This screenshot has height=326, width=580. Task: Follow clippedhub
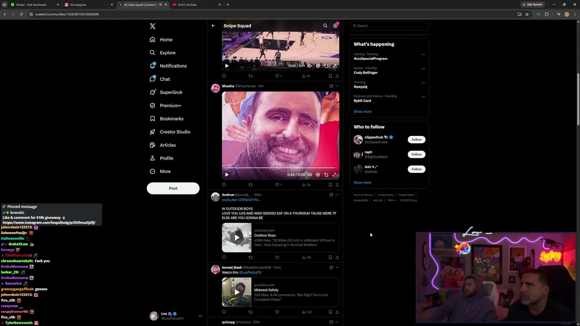point(416,139)
